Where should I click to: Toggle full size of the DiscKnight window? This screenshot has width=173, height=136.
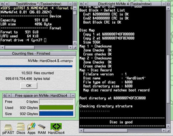click(168, 4)
